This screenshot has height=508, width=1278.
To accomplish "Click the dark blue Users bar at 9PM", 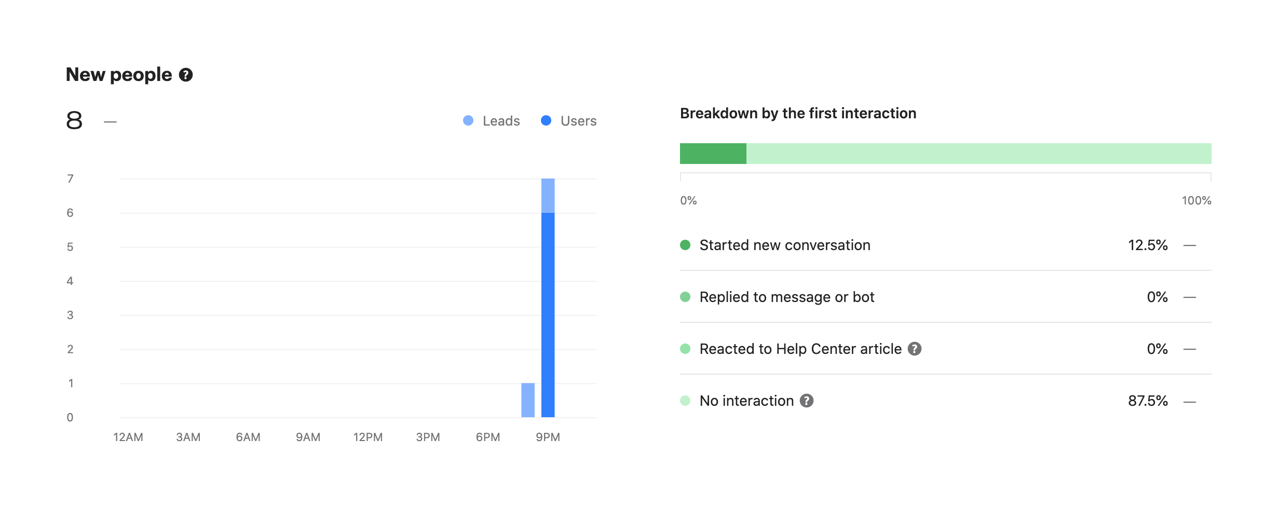I will point(548,314).
